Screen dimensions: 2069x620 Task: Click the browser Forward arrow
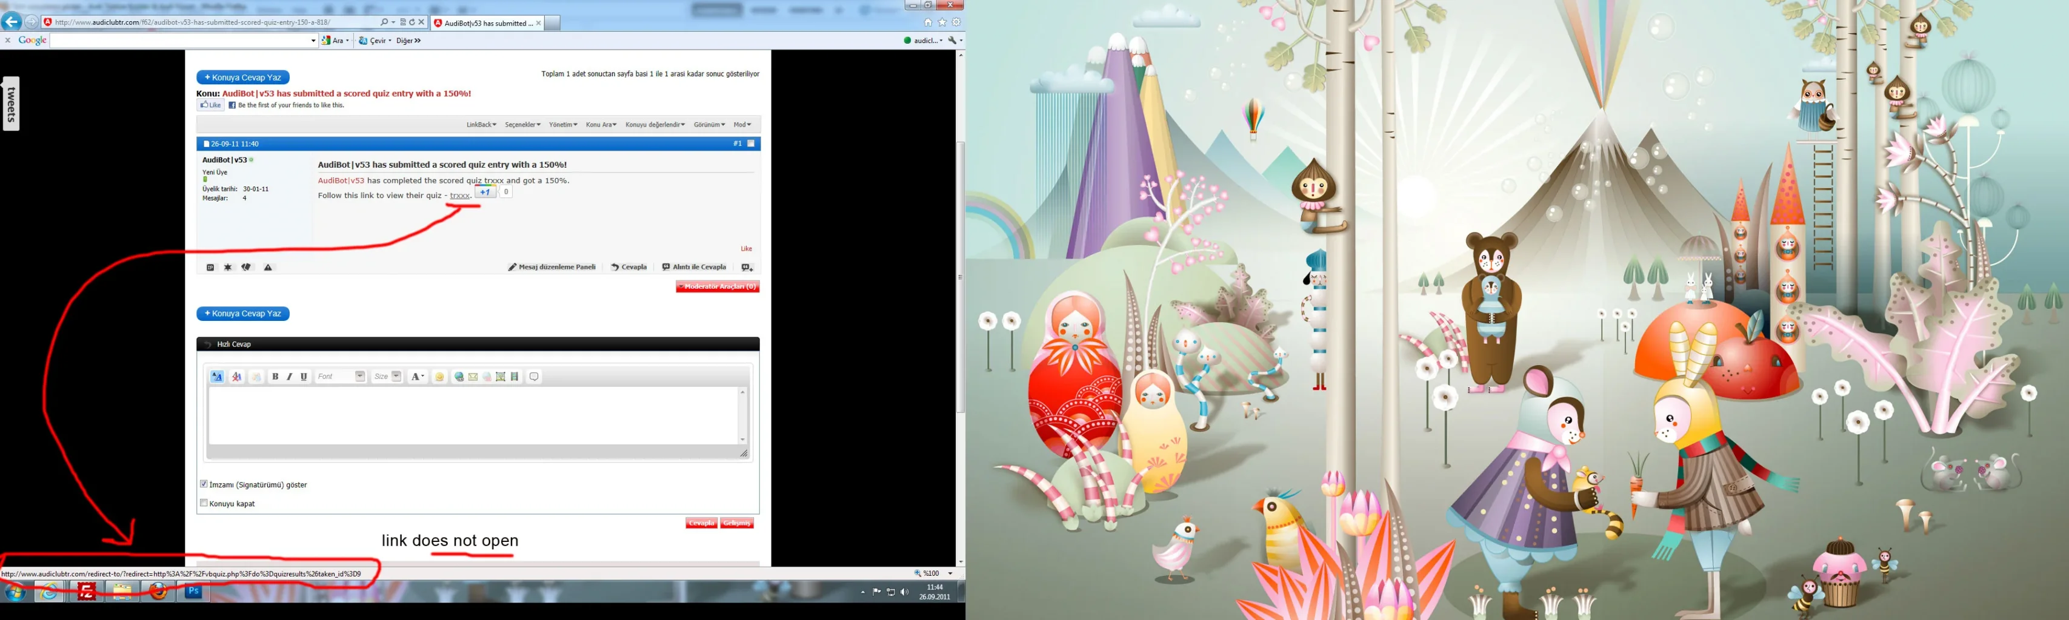point(32,22)
